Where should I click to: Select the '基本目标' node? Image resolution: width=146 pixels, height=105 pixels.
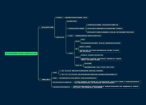(x=77, y=57)
